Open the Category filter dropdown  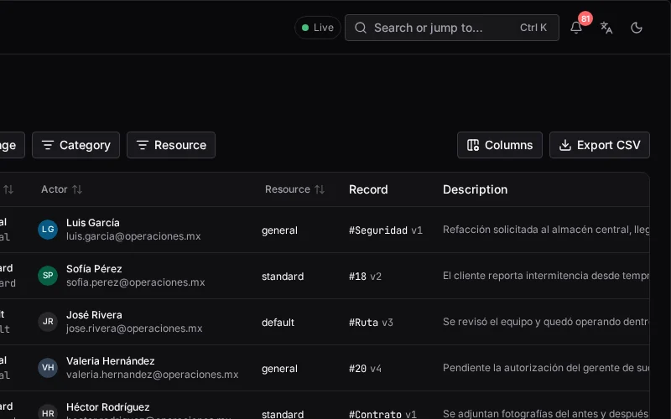click(x=75, y=145)
